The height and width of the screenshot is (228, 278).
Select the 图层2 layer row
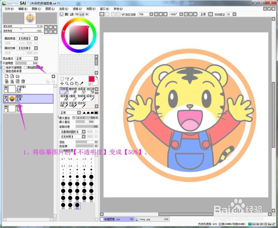tap(28, 99)
